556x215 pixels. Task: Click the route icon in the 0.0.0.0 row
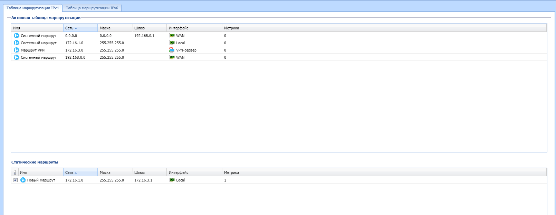click(x=16, y=36)
